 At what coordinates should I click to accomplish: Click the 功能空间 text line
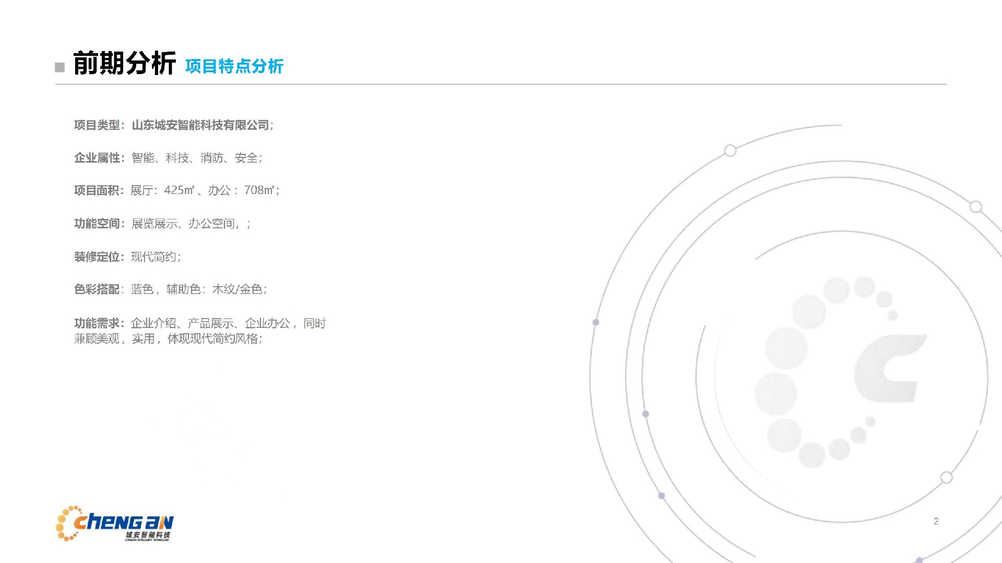click(x=162, y=224)
